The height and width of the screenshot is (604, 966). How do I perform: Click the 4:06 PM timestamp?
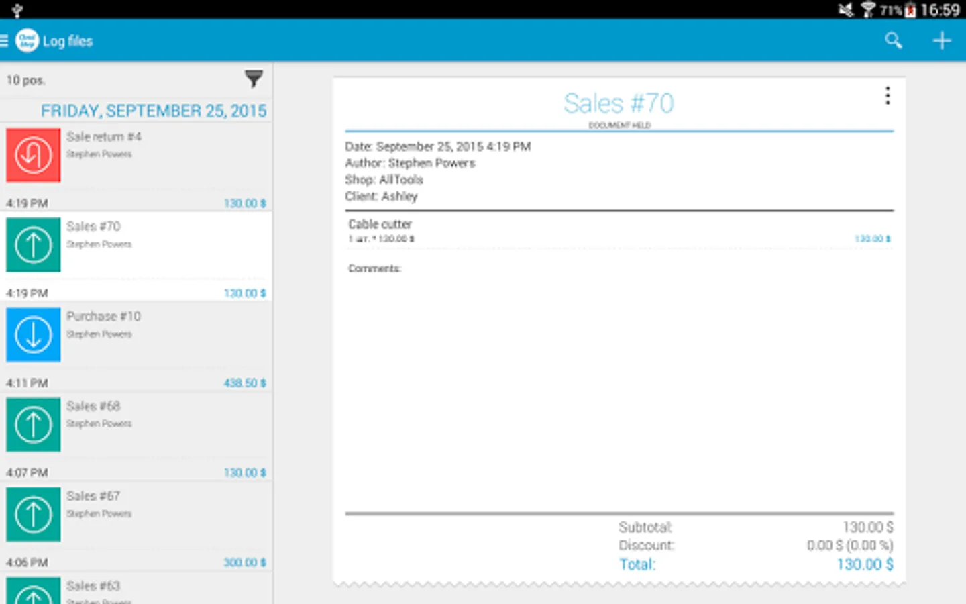point(27,562)
